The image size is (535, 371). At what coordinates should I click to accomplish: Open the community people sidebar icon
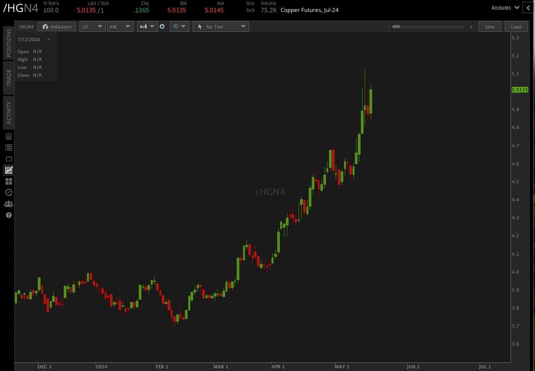(x=9, y=204)
